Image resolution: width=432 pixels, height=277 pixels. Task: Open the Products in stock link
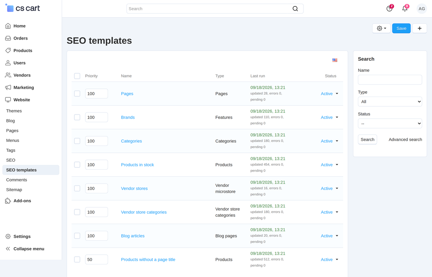(138, 165)
